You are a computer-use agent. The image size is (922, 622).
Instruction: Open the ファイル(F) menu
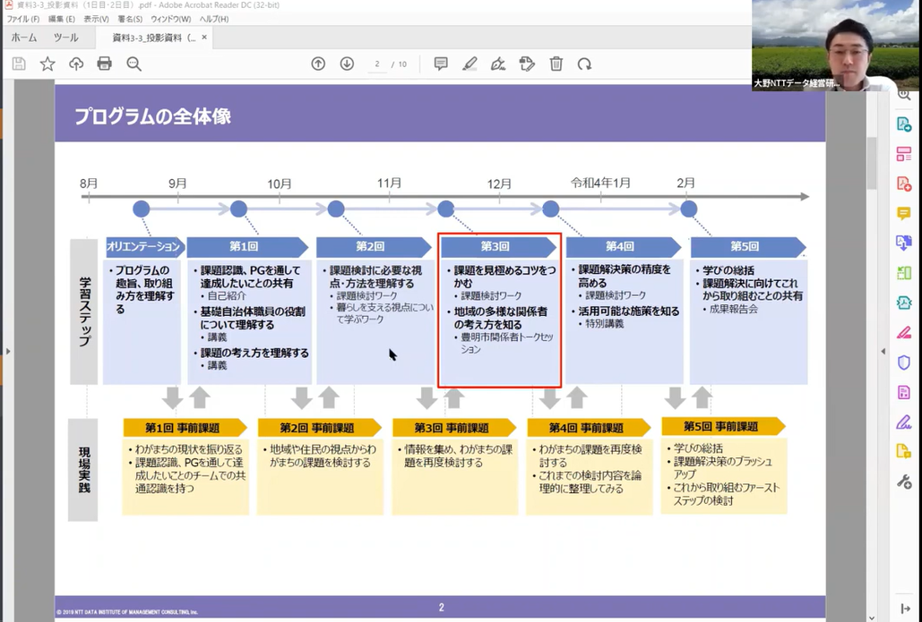[x=22, y=19]
